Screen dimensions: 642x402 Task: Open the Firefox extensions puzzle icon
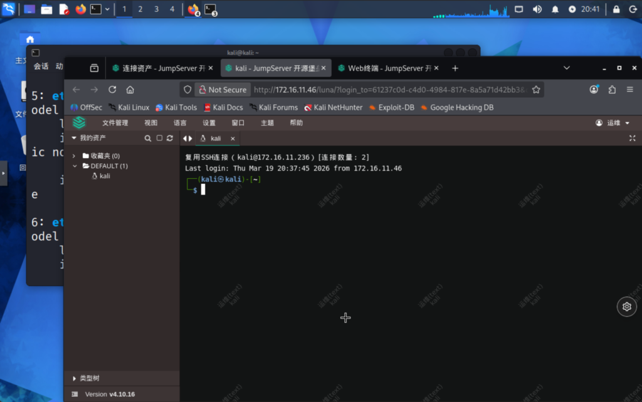tap(612, 90)
